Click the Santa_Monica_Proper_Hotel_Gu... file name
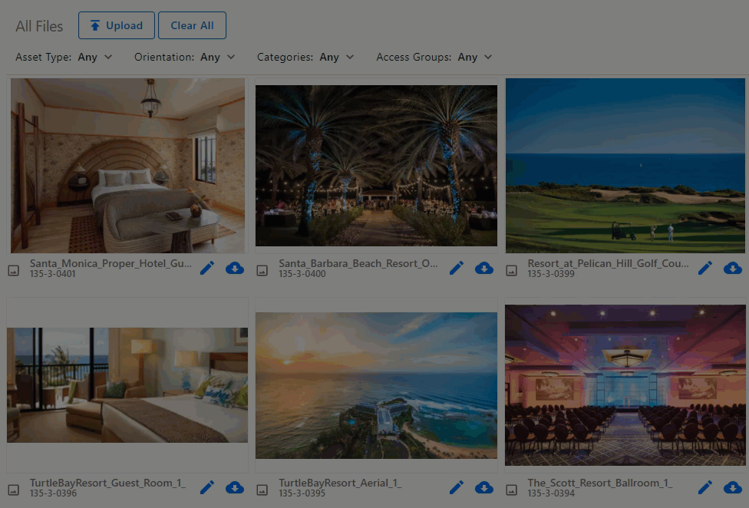Viewport: 749px width, 508px height. (x=111, y=263)
